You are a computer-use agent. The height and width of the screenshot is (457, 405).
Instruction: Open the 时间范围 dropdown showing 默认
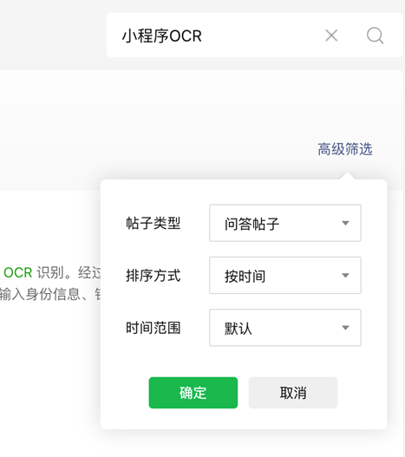pos(285,327)
